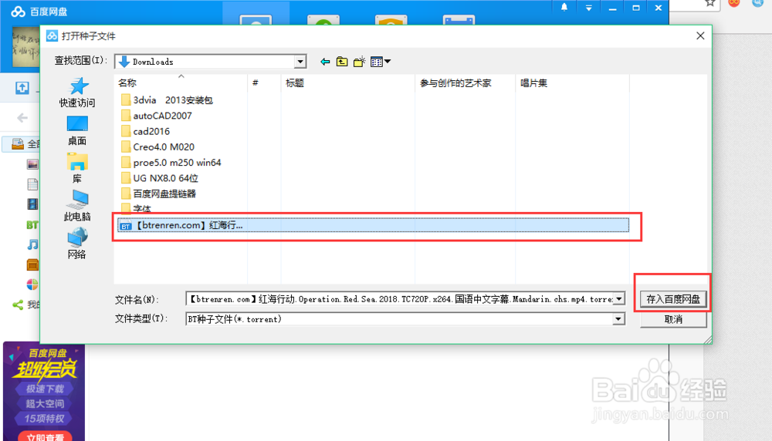Click 存入百度网盘 button
Screen dimensions: 772x441
click(673, 299)
